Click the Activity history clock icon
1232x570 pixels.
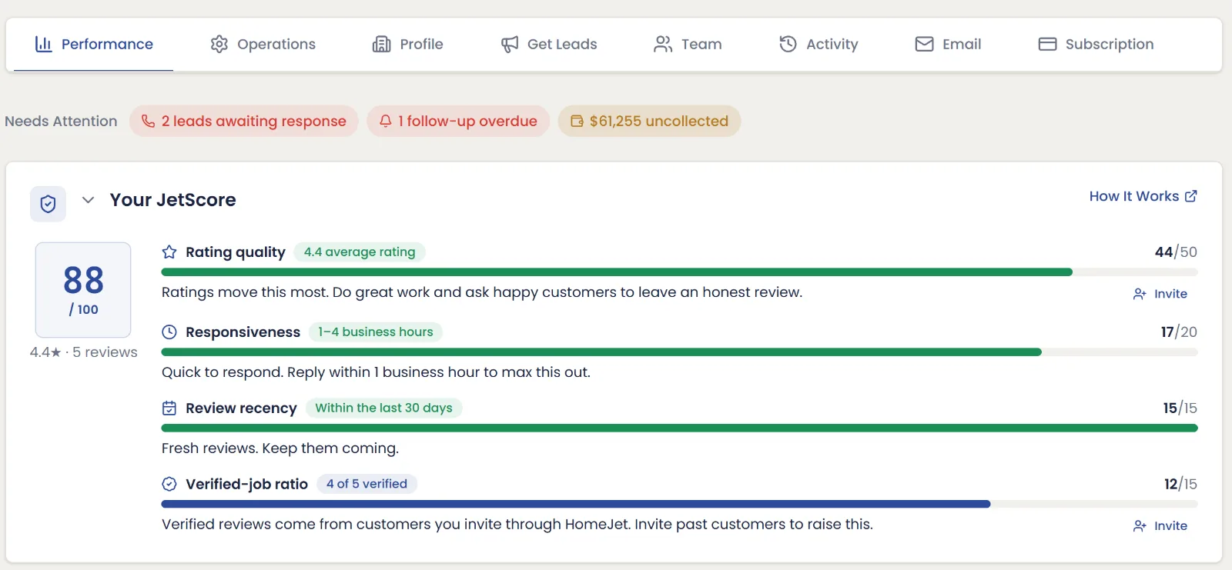pyautogui.click(x=788, y=44)
